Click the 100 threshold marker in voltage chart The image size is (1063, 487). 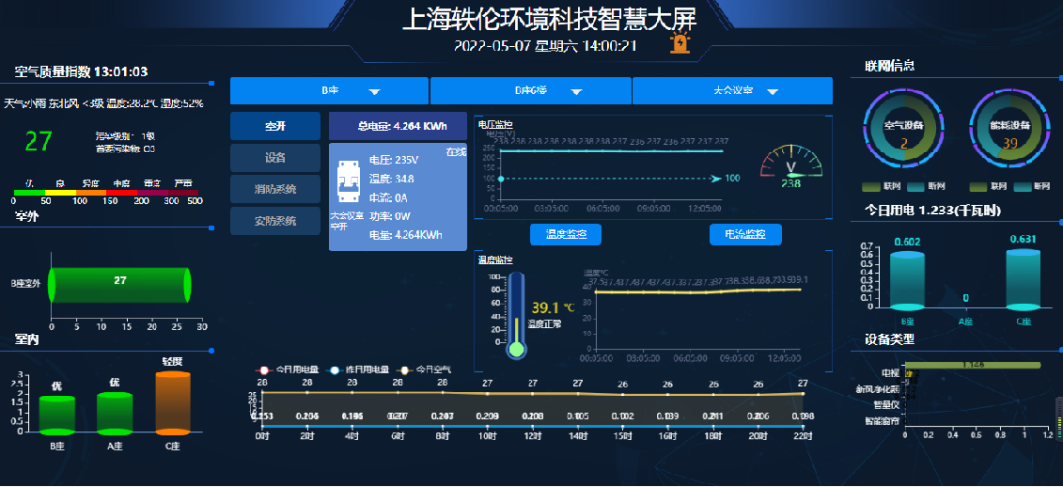(732, 178)
